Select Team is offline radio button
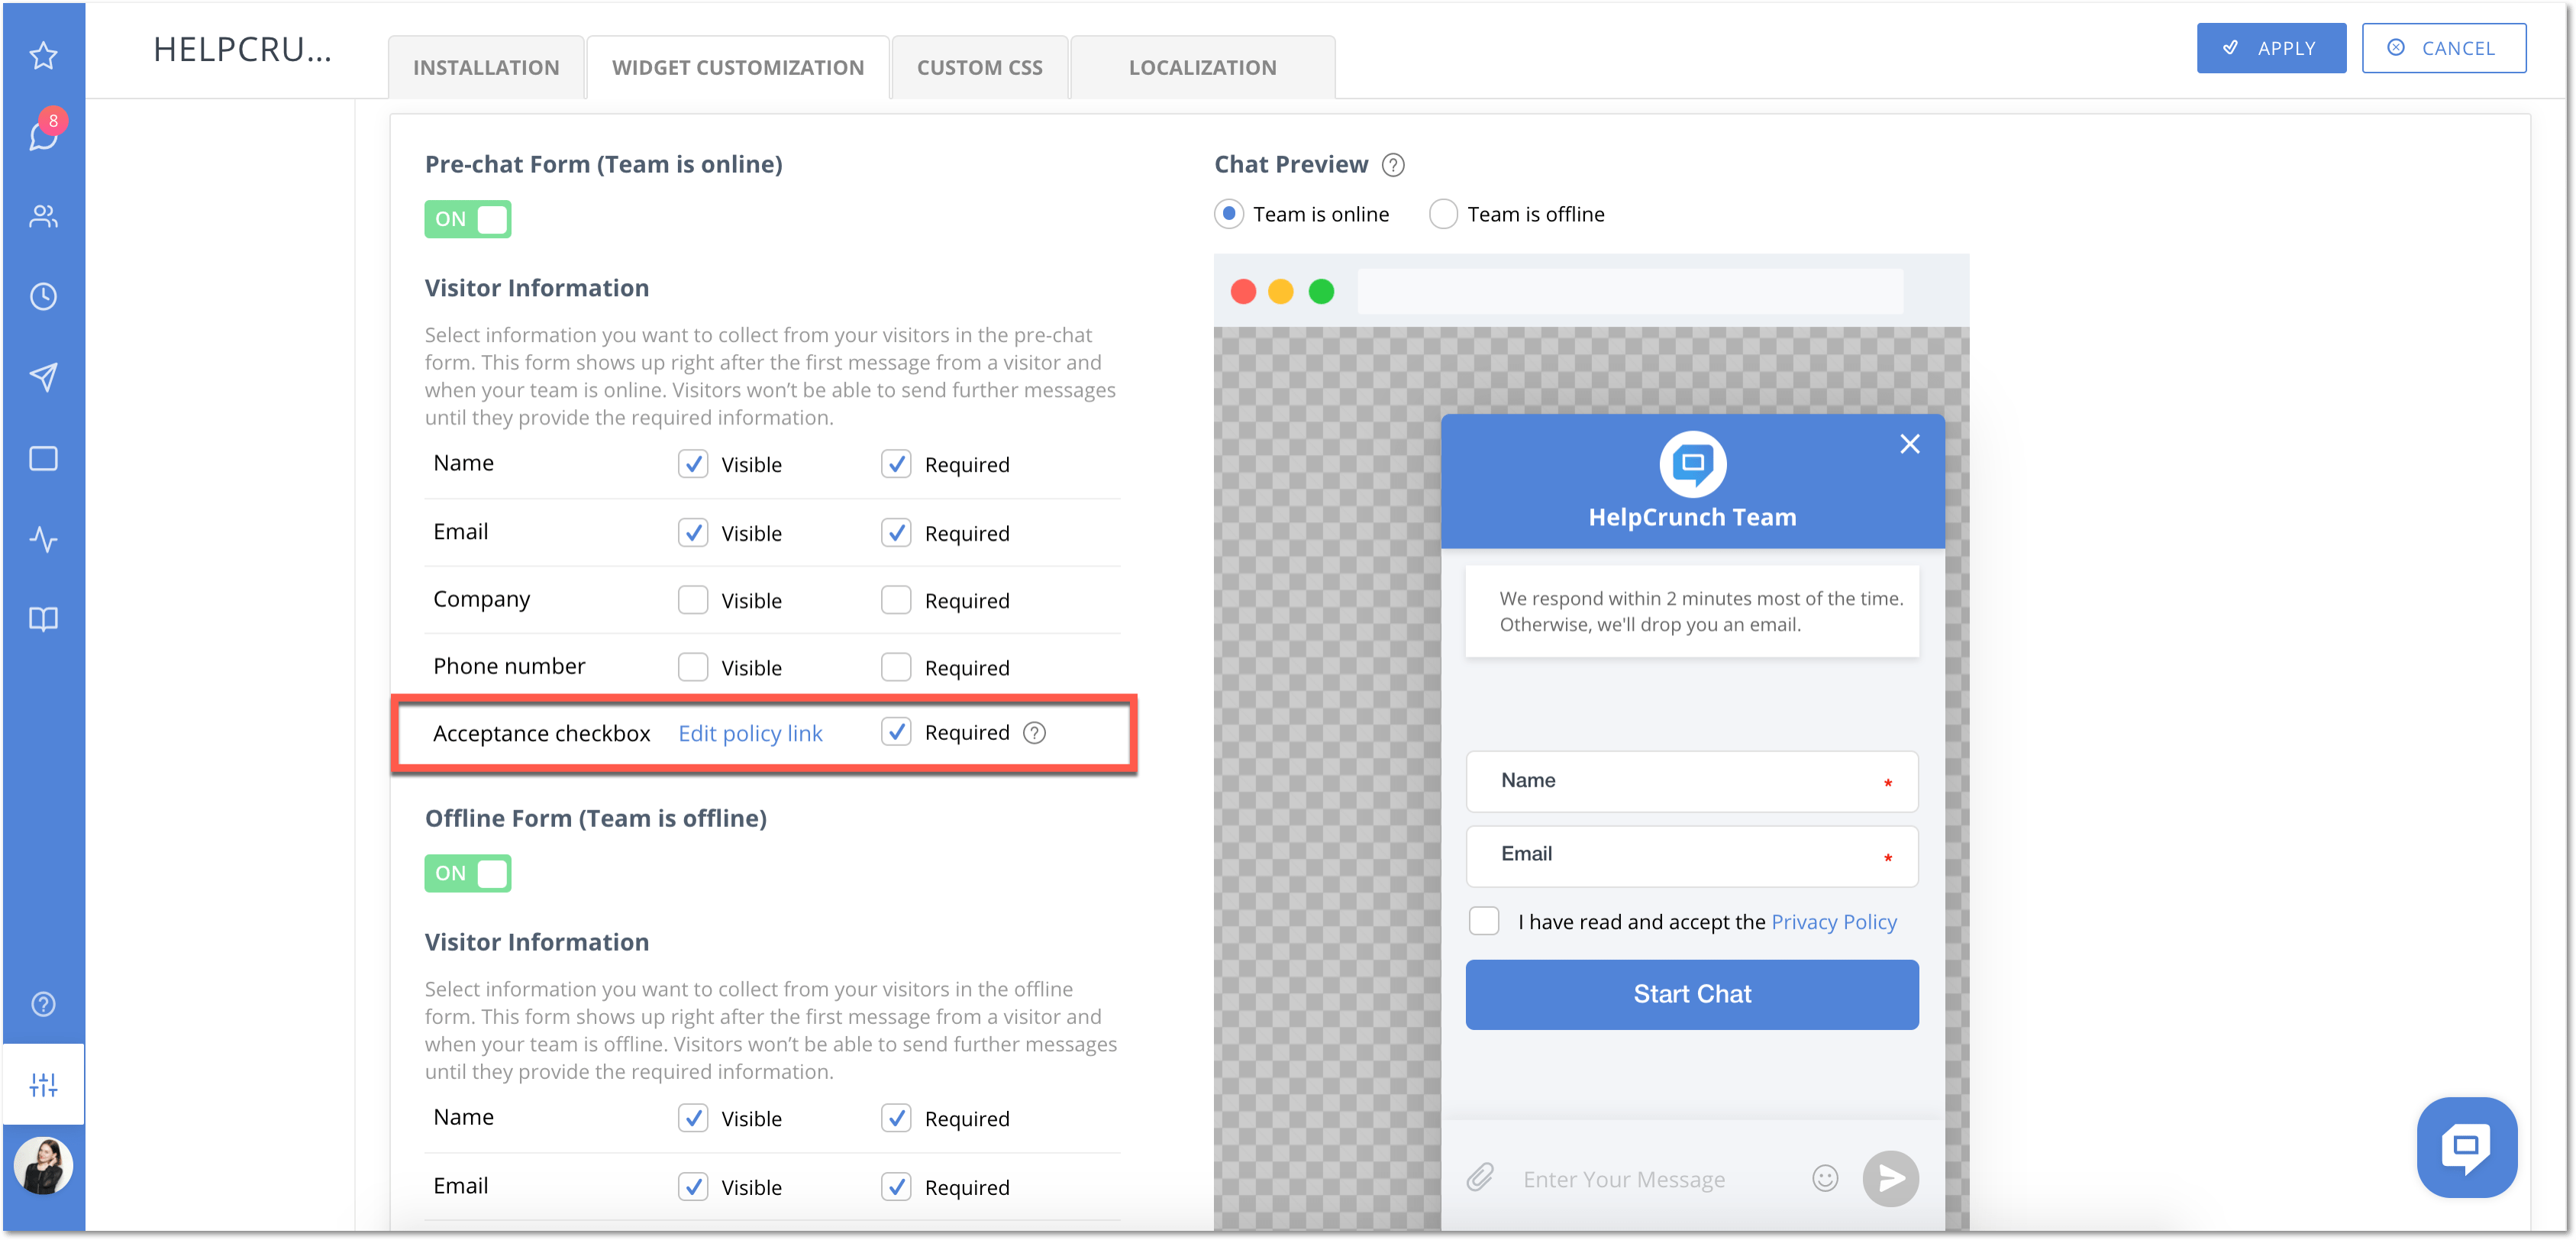The image size is (2576, 1240). click(1443, 214)
